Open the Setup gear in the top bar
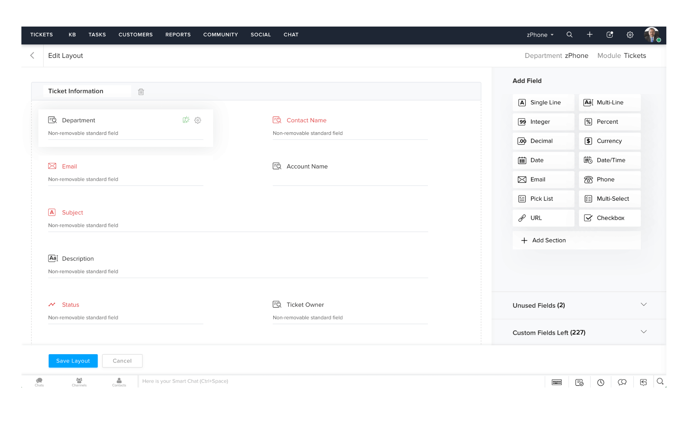 (x=630, y=35)
